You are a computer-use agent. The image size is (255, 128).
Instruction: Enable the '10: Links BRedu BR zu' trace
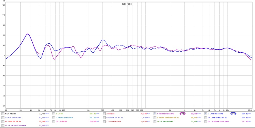pyautogui.click(x=205, y=118)
